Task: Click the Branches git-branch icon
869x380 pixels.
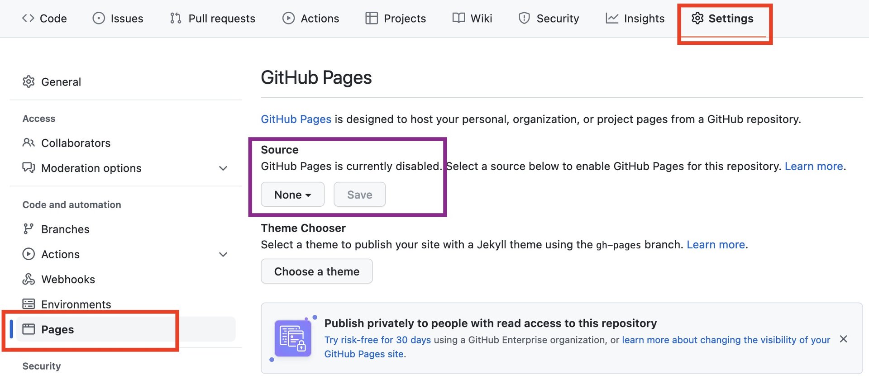Action: tap(29, 229)
